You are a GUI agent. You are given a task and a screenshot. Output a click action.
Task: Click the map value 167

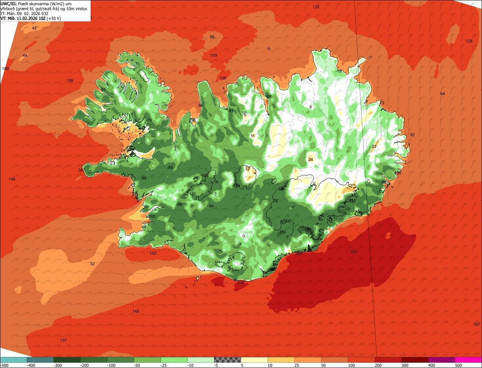pyautogui.click(x=477, y=325)
